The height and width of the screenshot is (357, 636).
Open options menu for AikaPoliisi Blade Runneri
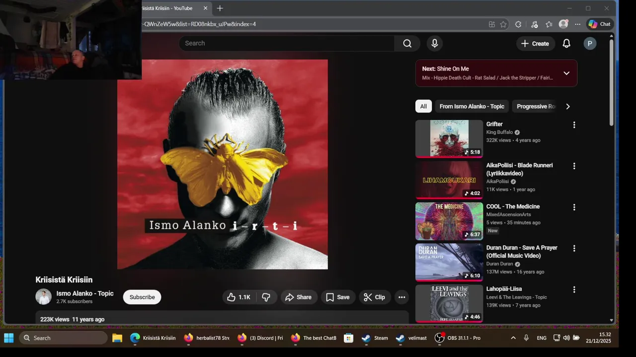click(574, 166)
